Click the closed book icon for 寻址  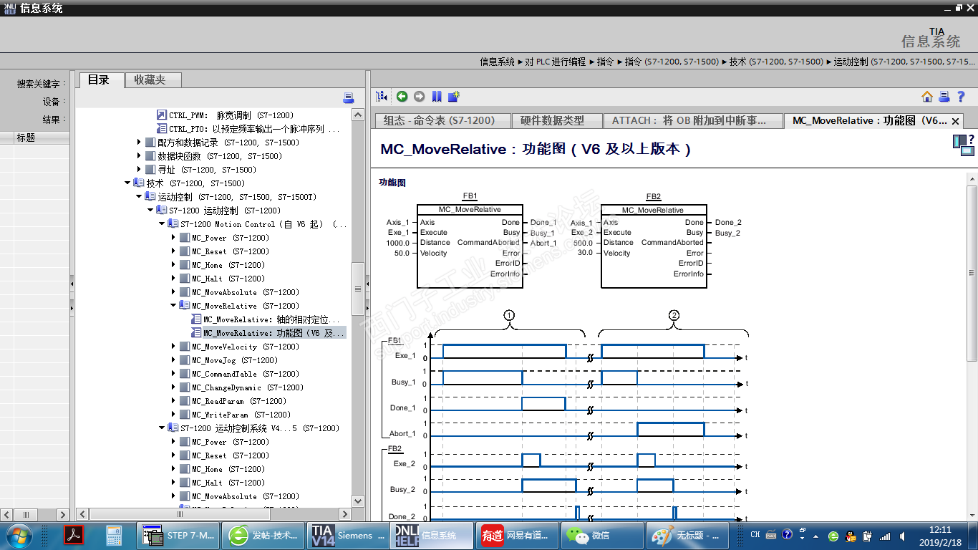point(150,170)
